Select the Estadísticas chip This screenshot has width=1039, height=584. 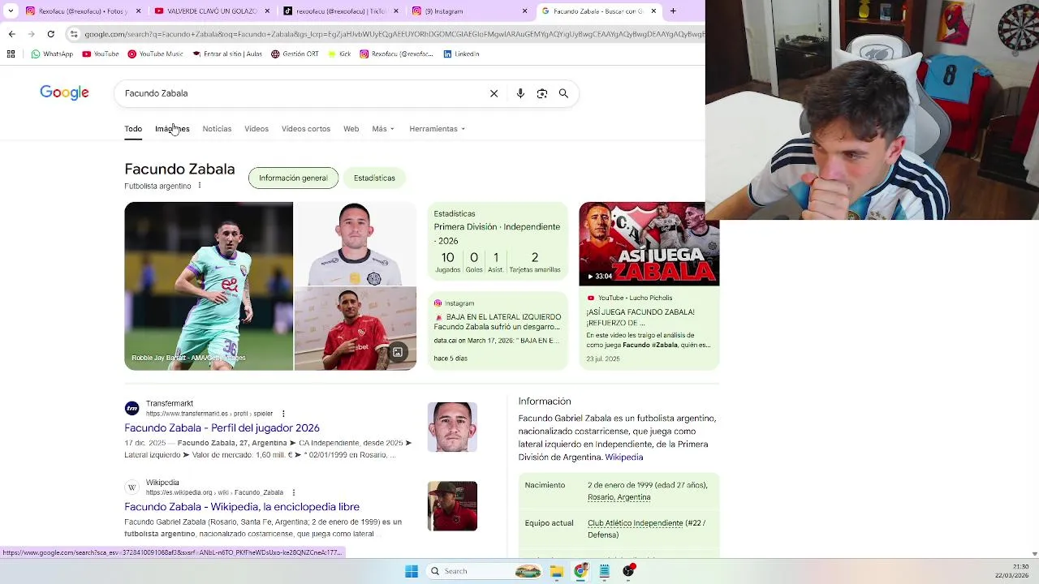374,178
